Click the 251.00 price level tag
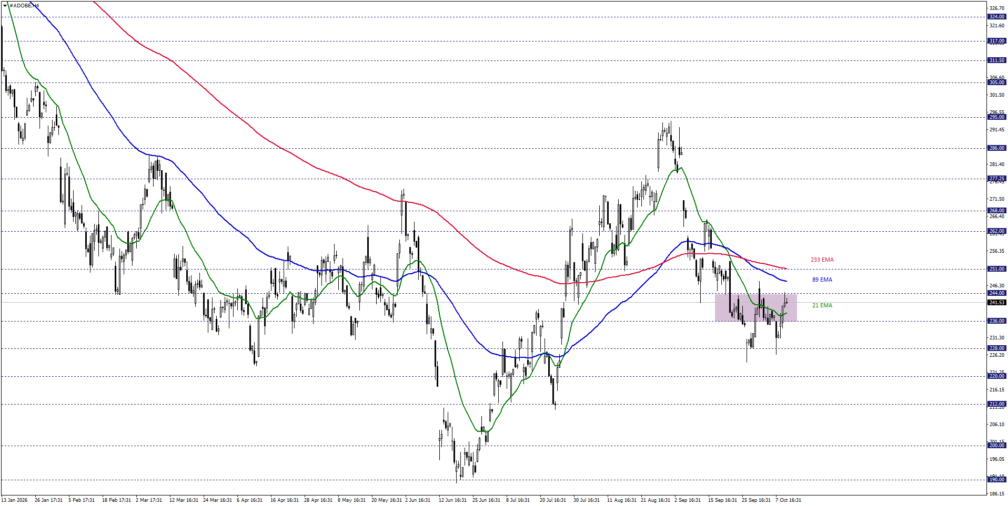This screenshot has height=506, width=1008. [x=996, y=269]
